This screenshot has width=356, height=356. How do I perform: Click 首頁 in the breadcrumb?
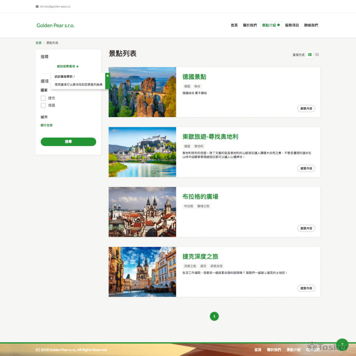(38, 43)
